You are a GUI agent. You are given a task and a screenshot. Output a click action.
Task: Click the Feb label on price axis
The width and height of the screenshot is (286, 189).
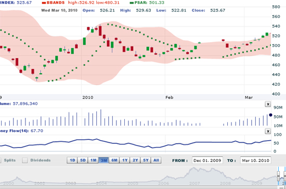point(170,98)
